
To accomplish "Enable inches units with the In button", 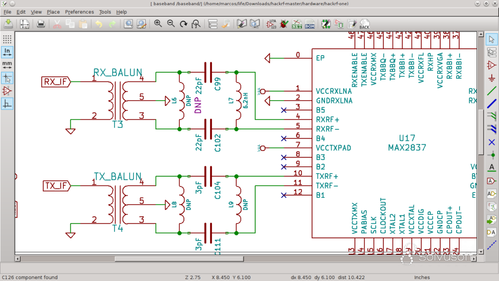I will [7, 51].
